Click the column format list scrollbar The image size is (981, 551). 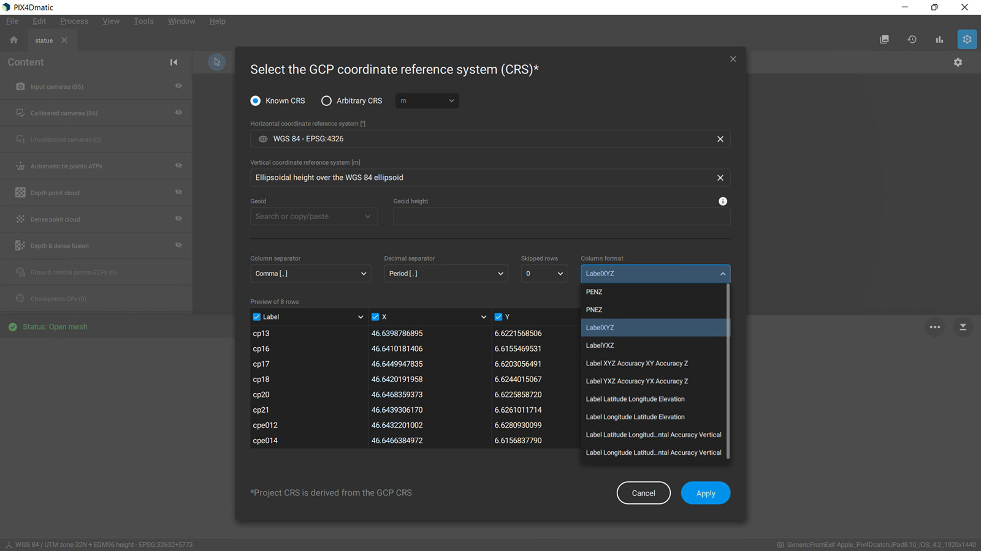point(728,370)
